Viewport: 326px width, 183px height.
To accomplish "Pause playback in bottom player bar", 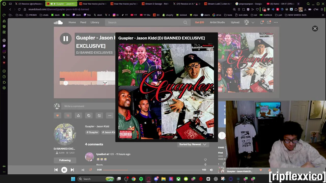I will pyautogui.click(x=64, y=170).
